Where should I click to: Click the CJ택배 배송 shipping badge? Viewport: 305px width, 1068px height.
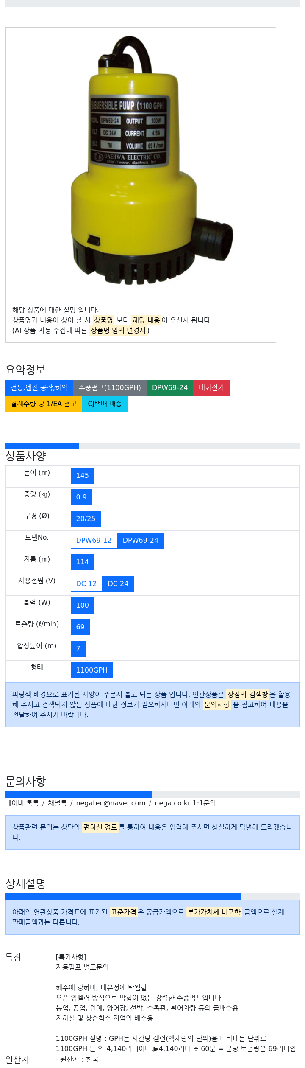pos(105,404)
